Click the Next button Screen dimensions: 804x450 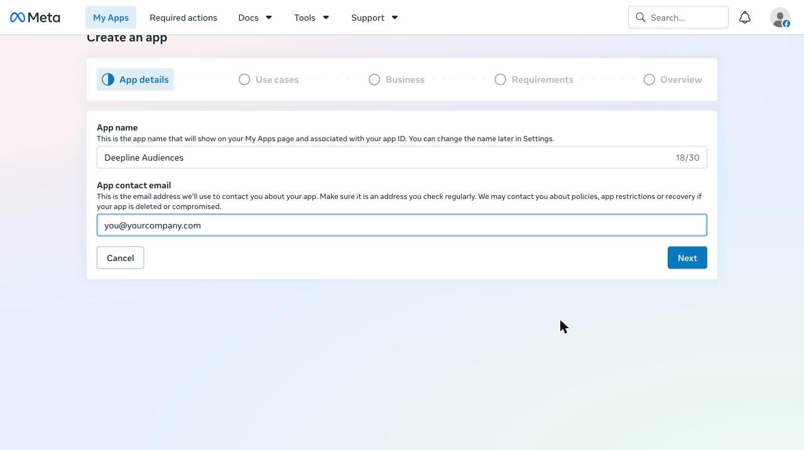pos(687,258)
